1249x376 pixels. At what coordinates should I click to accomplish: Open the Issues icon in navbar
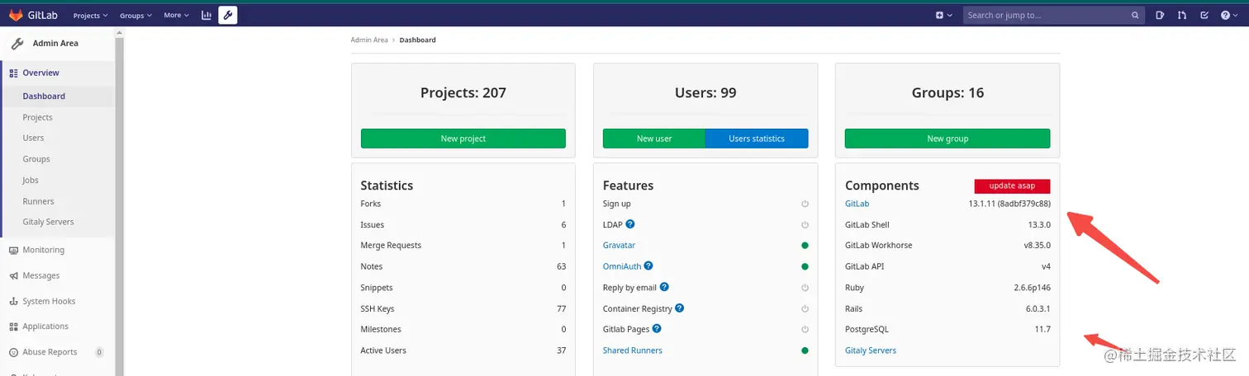click(x=1160, y=15)
